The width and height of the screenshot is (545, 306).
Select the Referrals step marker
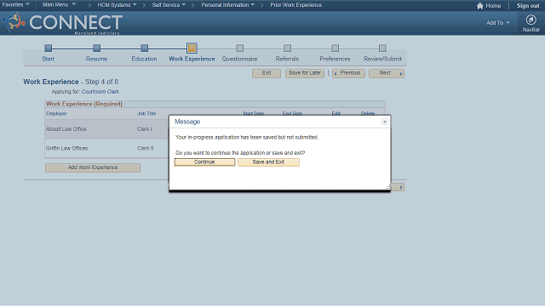pyautogui.click(x=288, y=48)
